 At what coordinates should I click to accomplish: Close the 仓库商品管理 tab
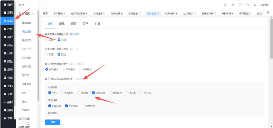pos(86,13)
